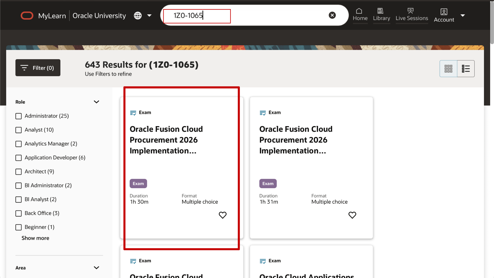Check the Administrator role filter
494x278 pixels.
pyautogui.click(x=18, y=116)
